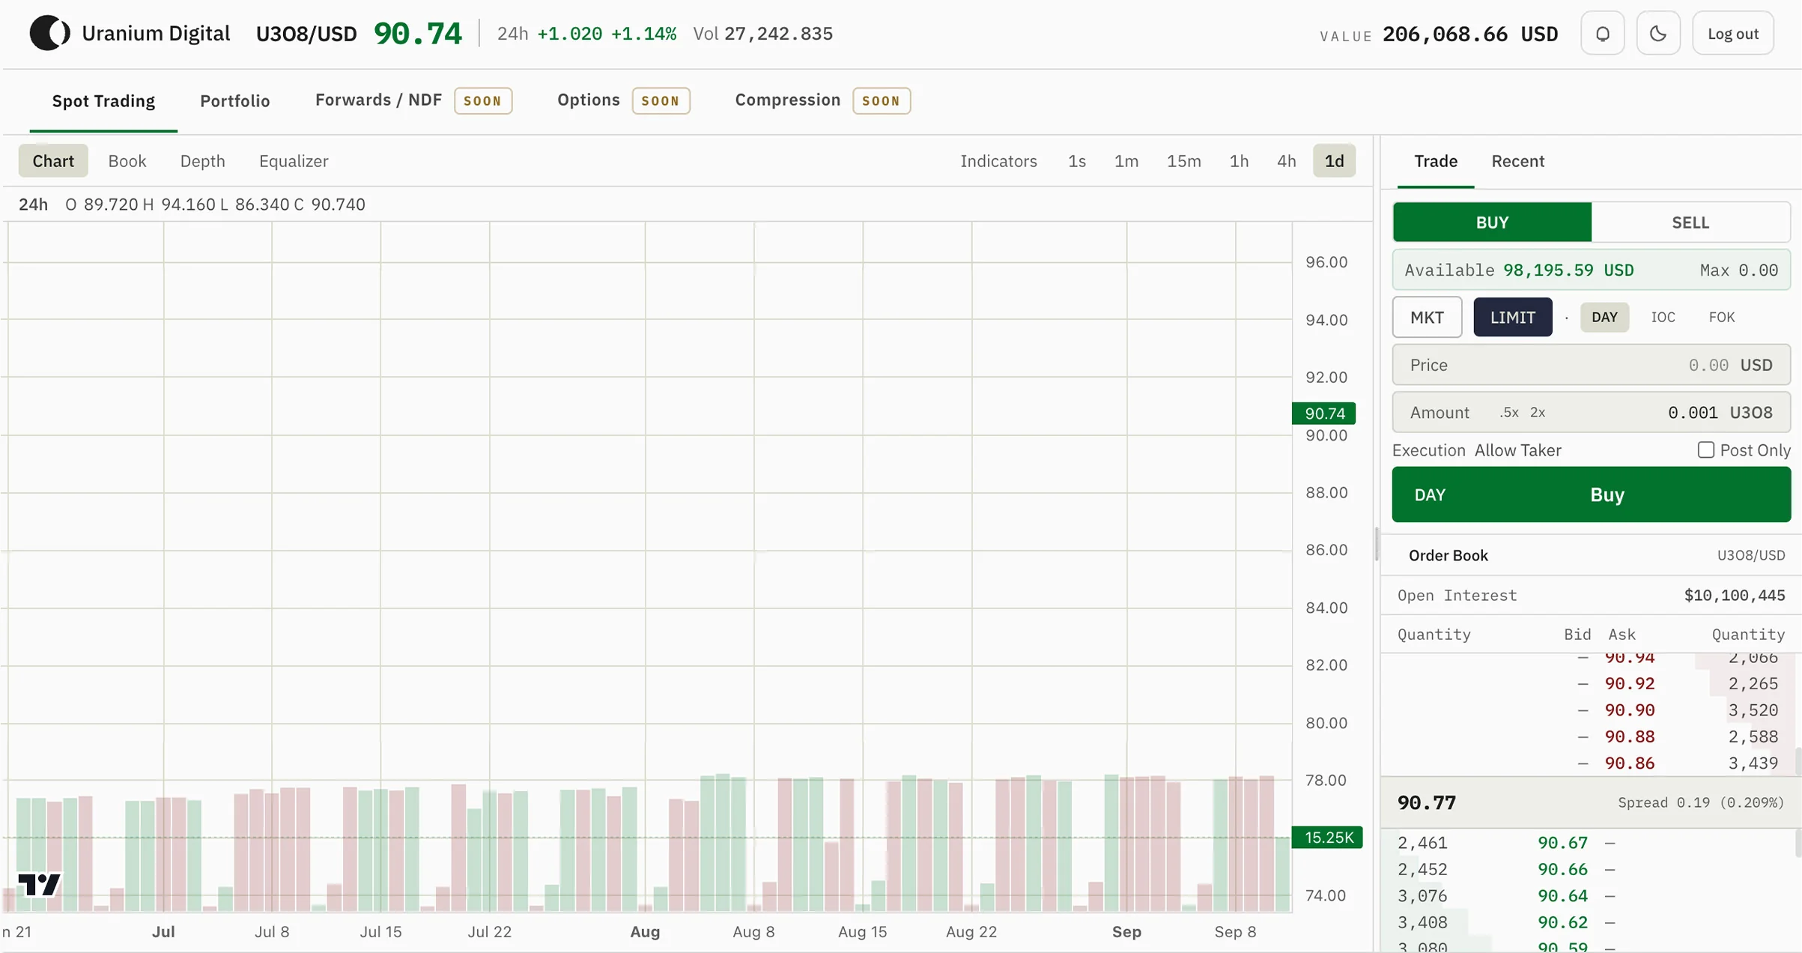Switch to the Book view
1802x953 pixels.
point(127,161)
